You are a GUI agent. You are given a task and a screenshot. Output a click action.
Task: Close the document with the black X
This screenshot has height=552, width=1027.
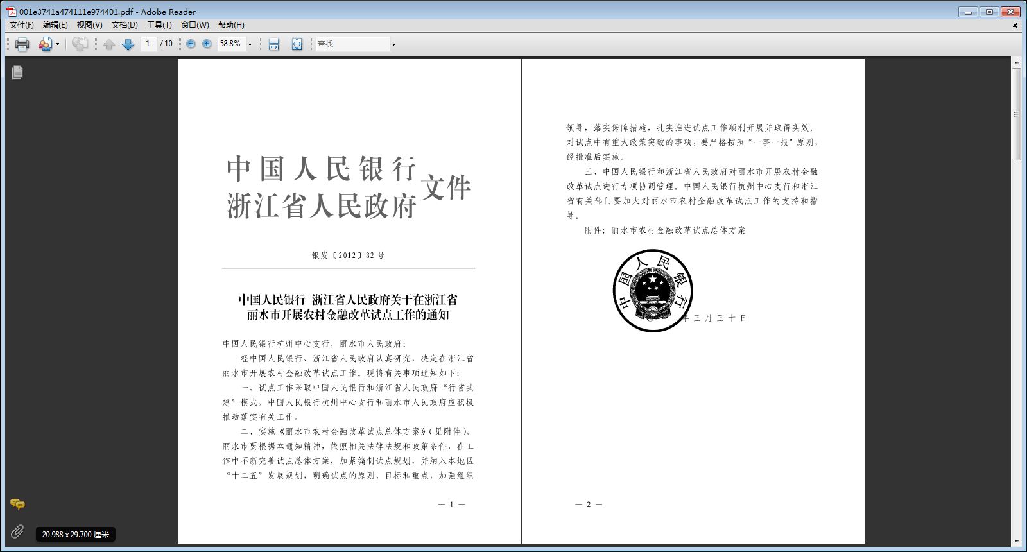coord(1015,25)
